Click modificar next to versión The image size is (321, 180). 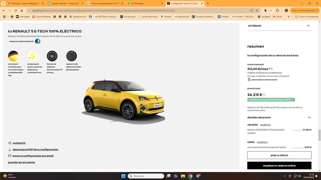pos(265,125)
